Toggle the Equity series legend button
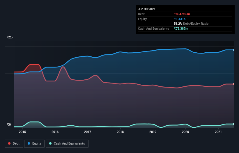239x153 pixels. pos(34,144)
